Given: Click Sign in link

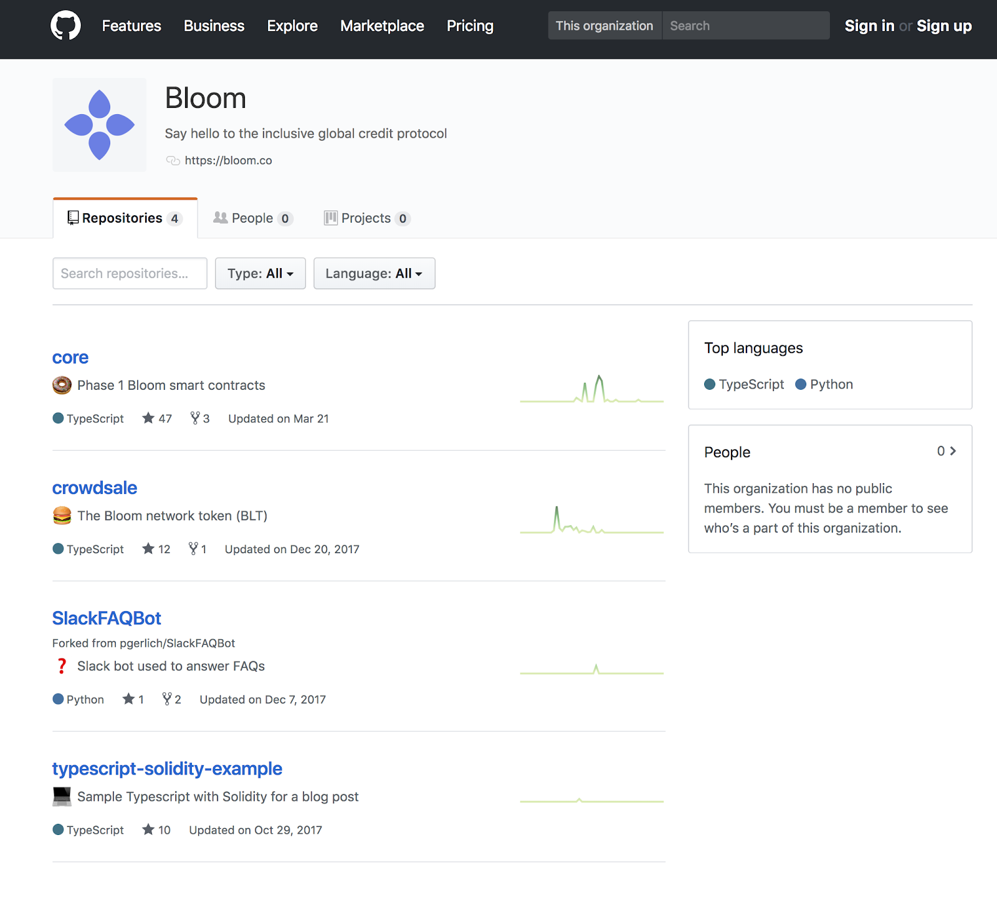Looking at the screenshot, I should coord(869,26).
